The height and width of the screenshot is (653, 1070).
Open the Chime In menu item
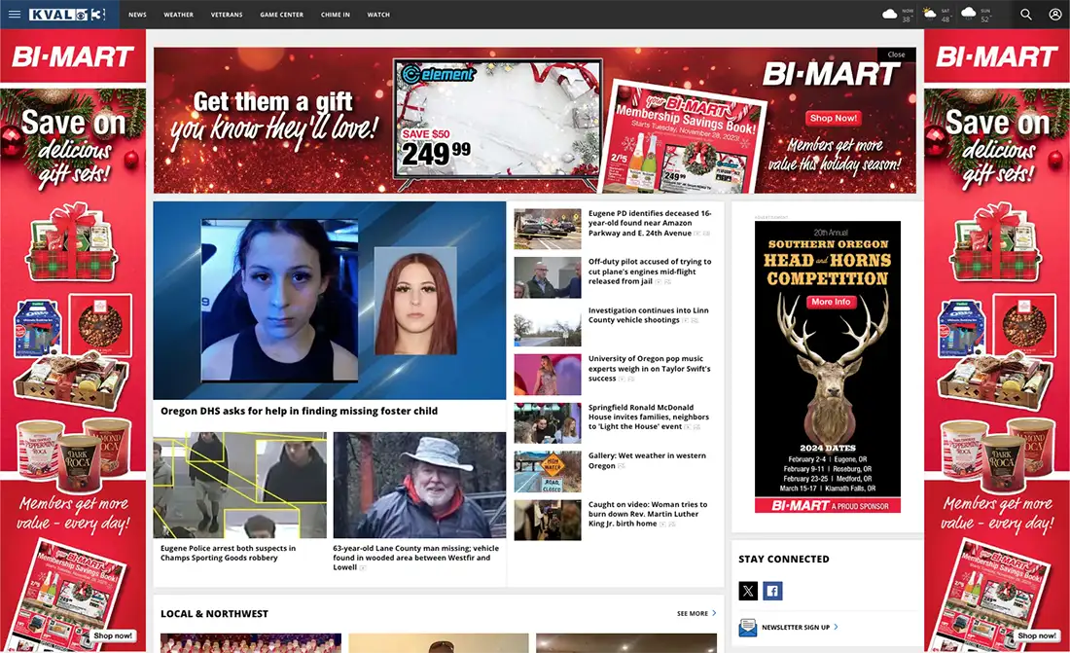[x=335, y=15]
